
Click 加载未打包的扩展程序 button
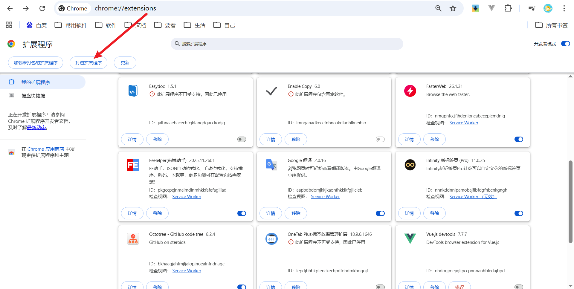(36, 62)
